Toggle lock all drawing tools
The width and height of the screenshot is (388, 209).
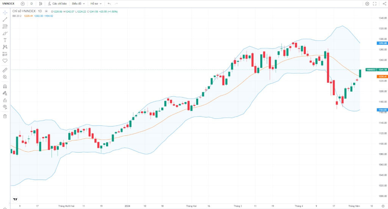(x=5, y=100)
